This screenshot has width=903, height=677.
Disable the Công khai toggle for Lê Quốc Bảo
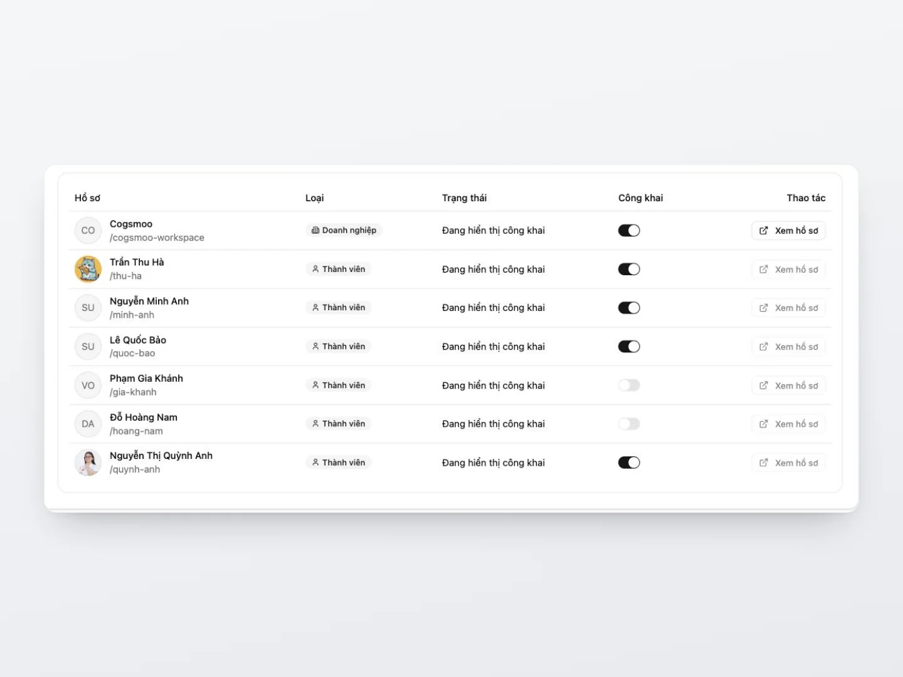[x=629, y=347]
